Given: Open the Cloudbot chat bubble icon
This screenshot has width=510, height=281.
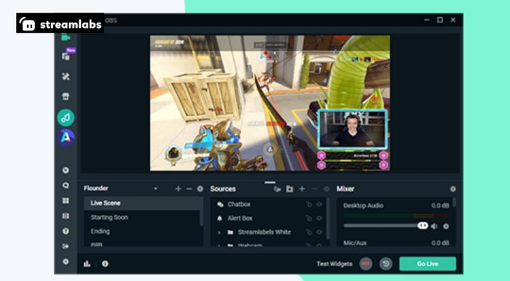Looking at the screenshot, I should (x=66, y=185).
